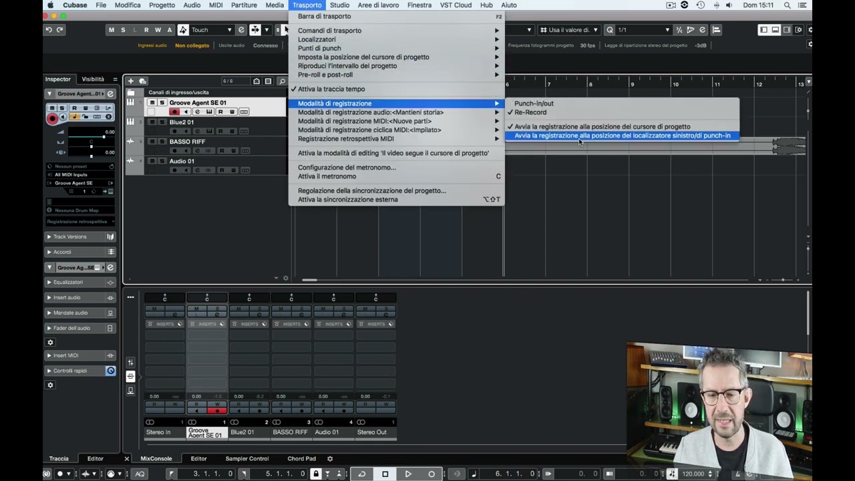Image resolution: width=855 pixels, height=481 pixels.
Task: Start recording with transport record button
Action: click(432, 474)
